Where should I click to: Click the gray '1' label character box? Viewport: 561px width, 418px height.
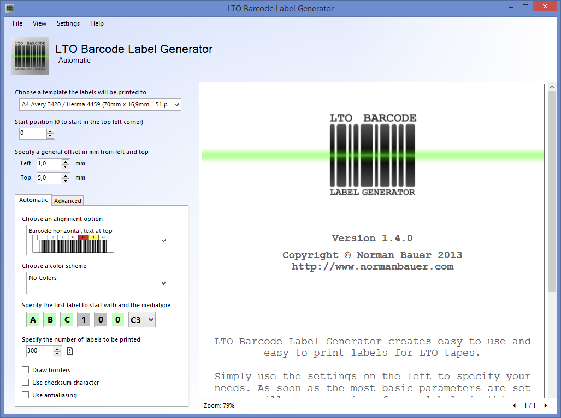(x=84, y=320)
